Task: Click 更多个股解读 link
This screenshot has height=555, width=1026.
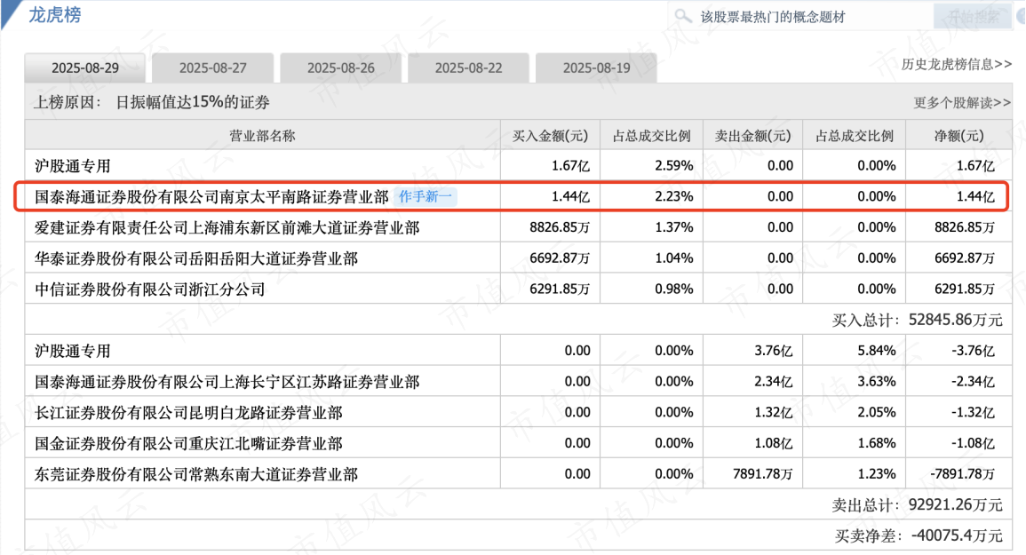Action: point(962,102)
